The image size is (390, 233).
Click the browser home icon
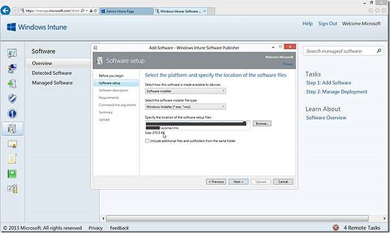(371, 11)
